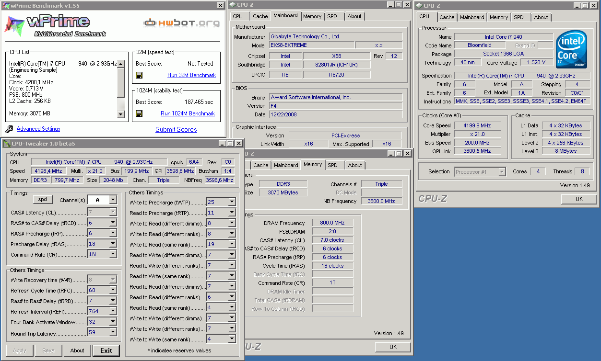The image size is (601, 361).
Task: Open the Read to Precharge (tRTP) dropdown
Action: [x=232, y=213]
